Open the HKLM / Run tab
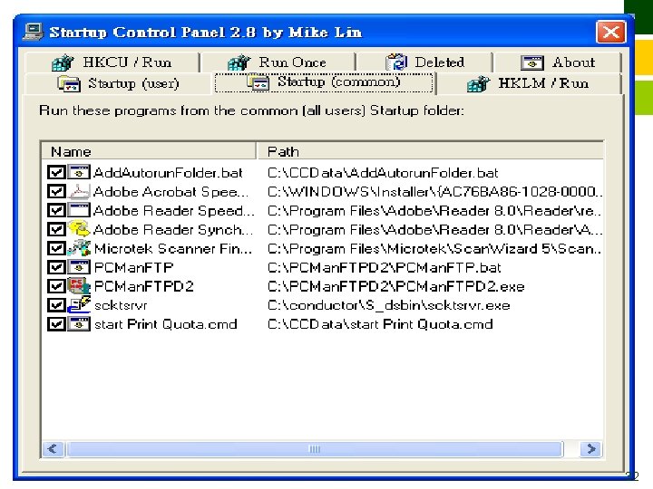The width and height of the screenshot is (653, 489). [x=528, y=83]
